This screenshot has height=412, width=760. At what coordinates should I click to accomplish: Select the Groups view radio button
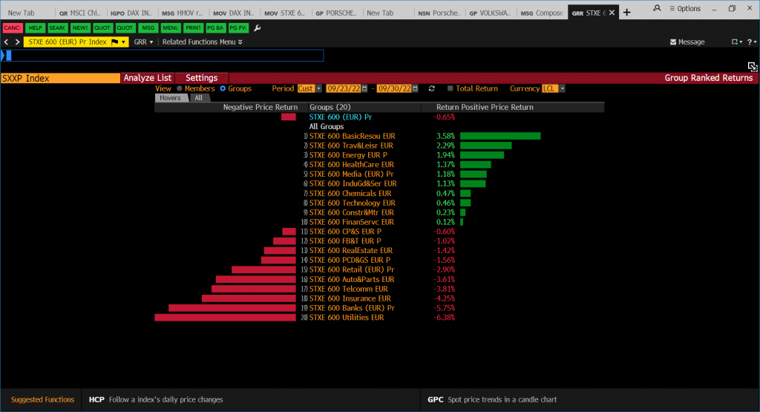click(x=223, y=88)
